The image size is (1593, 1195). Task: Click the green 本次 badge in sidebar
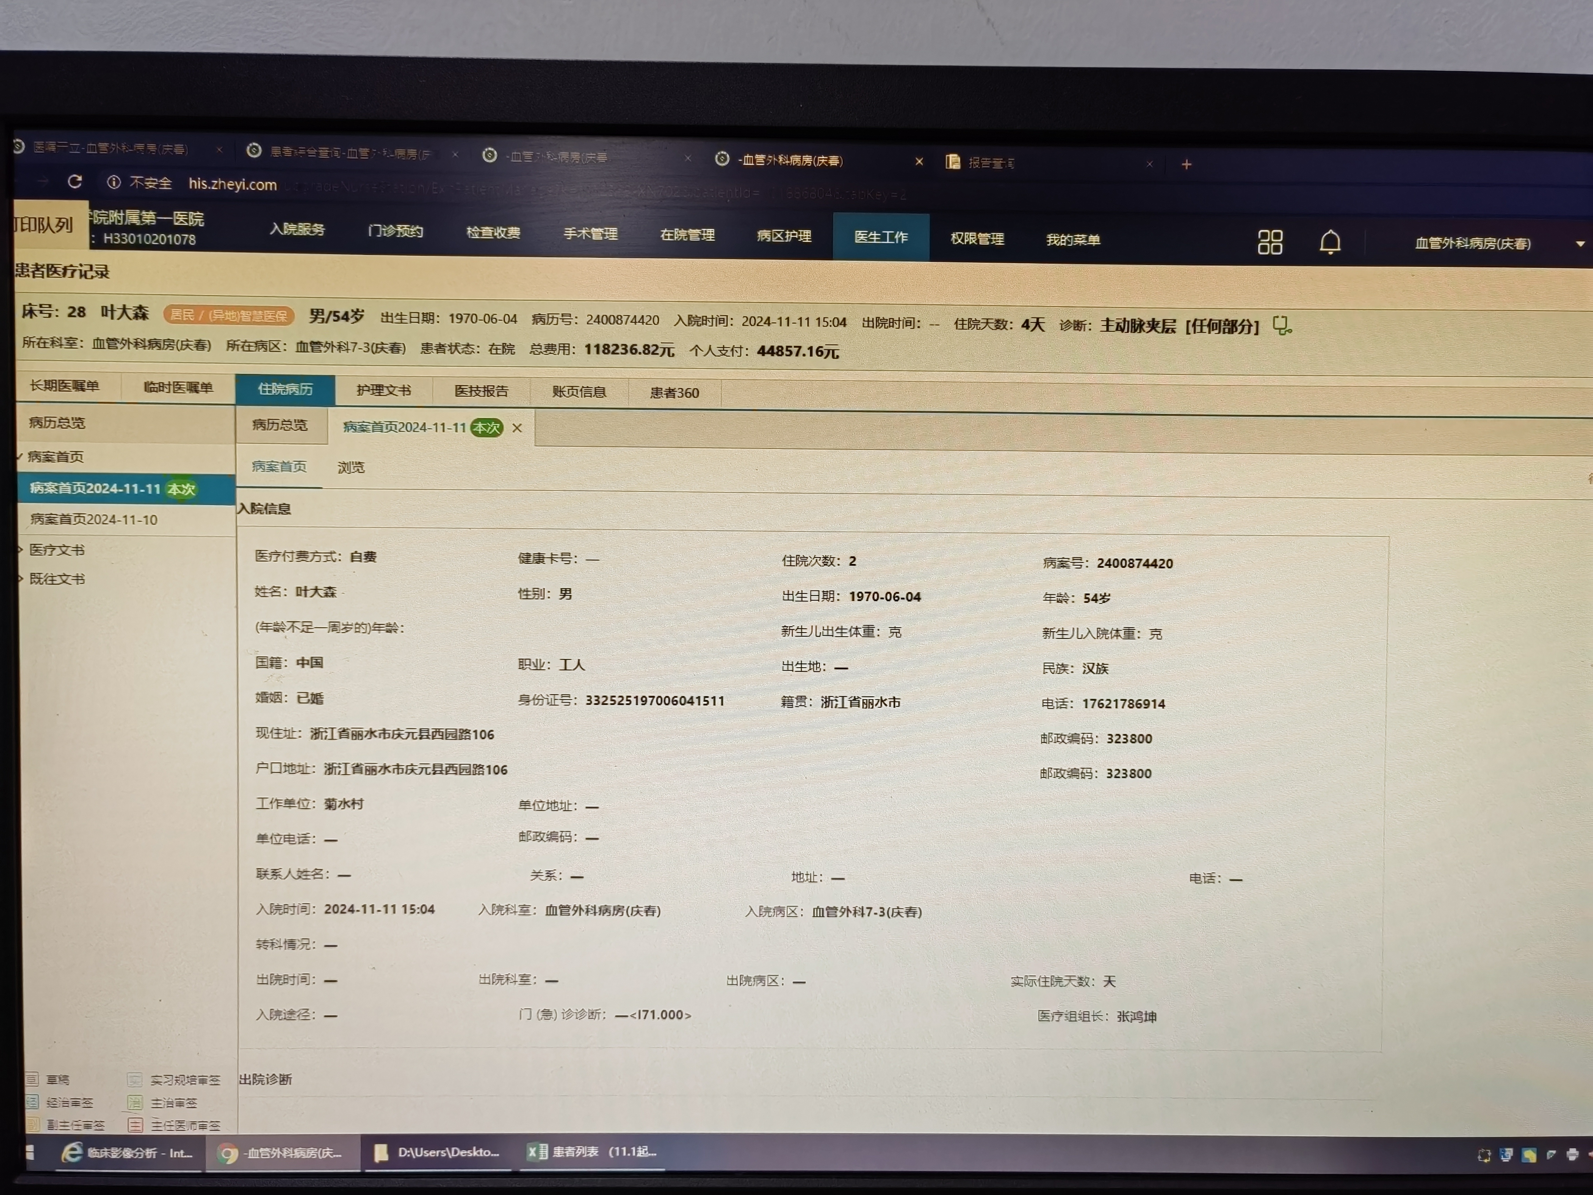pos(181,490)
